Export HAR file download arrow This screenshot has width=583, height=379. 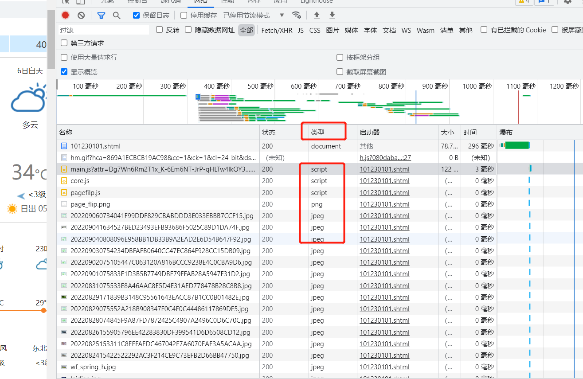pyautogui.click(x=332, y=15)
